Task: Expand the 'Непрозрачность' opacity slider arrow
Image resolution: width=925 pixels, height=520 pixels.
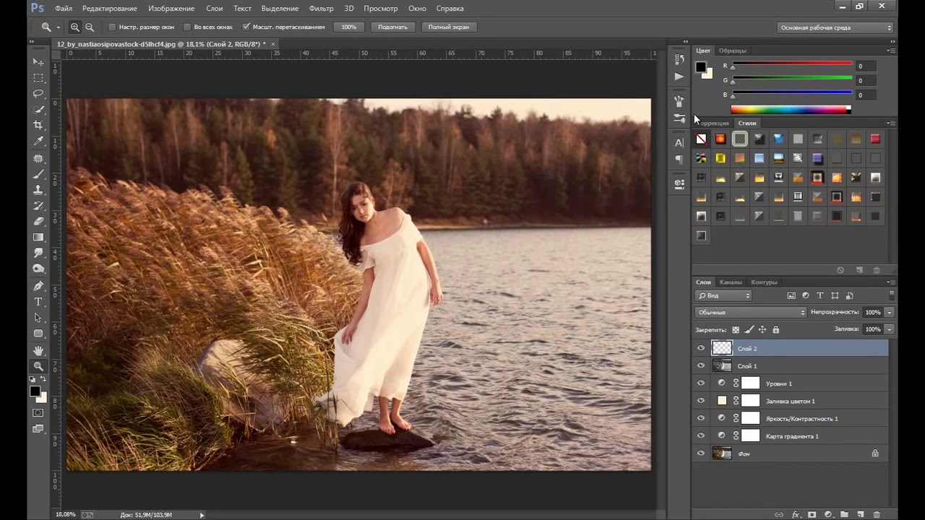Action: click(890, 312)
